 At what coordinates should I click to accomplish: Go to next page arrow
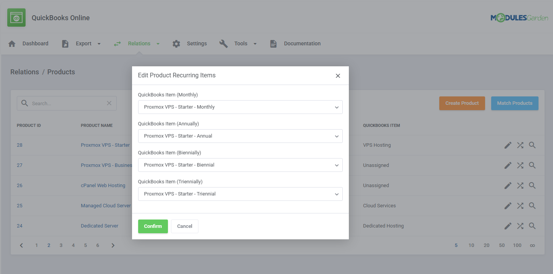[x=113, y=245]
